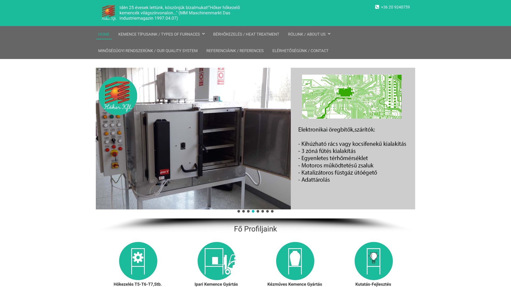511x287 pixels.
Task: Select the third slider dot
Action: click(x=248, y=211)
